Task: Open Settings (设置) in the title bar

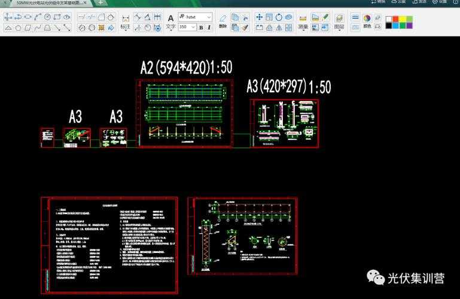Action: (x=440, y=2)
